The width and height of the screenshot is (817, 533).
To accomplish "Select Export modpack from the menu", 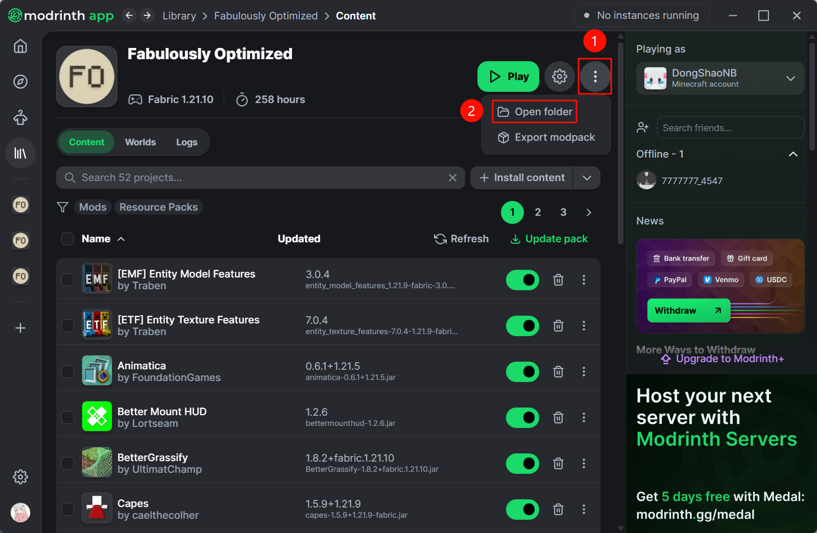I will click(x=546, y=138).
